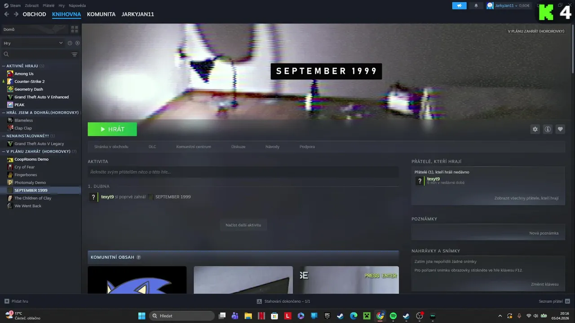Open game settings gear icon

click(x=535, y=129)
